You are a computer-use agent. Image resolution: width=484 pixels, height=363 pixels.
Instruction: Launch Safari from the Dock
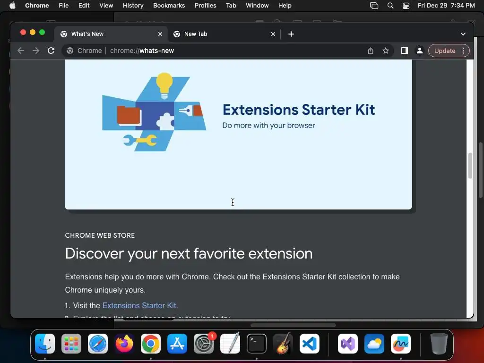(98, 344)
